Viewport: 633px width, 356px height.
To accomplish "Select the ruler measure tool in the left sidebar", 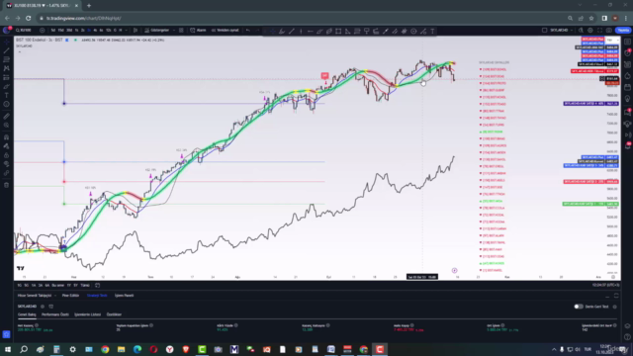I will (6, 117).
